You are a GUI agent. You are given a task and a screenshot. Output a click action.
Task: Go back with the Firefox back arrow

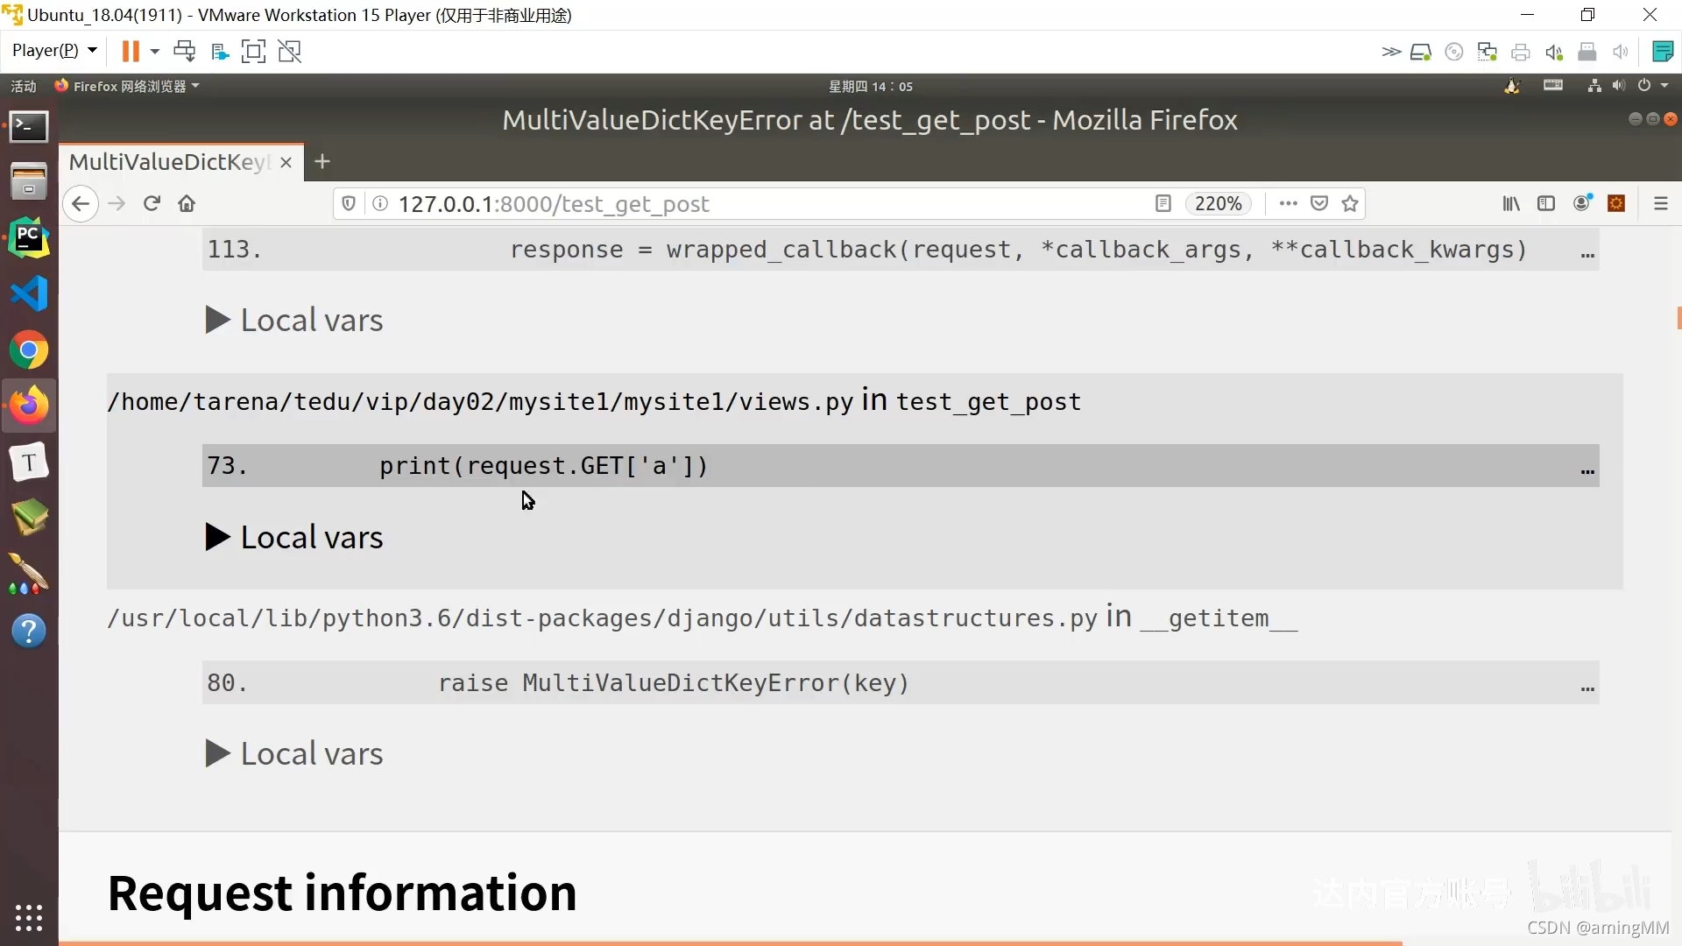click(81, 203)
